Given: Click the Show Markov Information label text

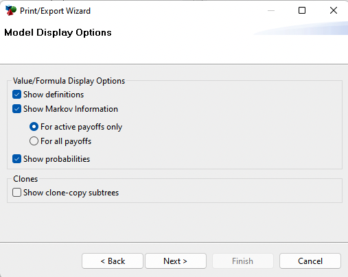Looking at the screenshot, I should tap(71, 109).
